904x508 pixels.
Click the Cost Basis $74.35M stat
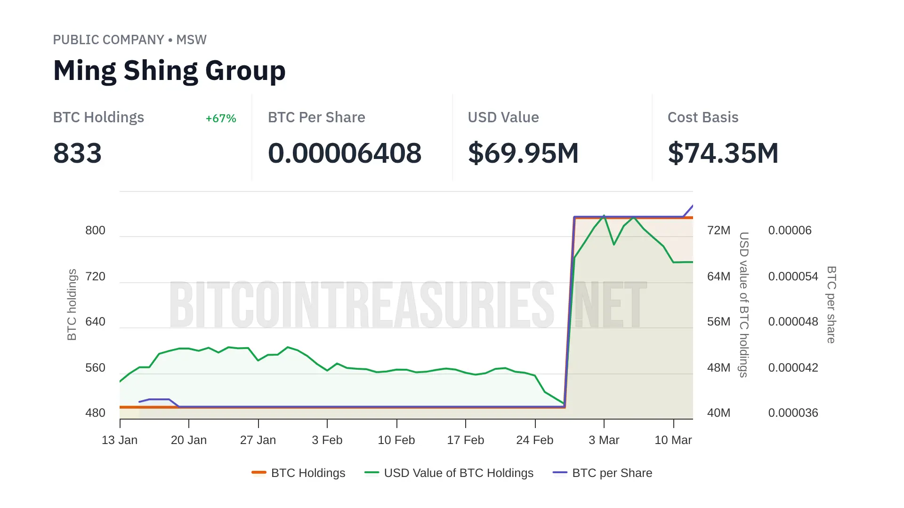click(723, 153)
